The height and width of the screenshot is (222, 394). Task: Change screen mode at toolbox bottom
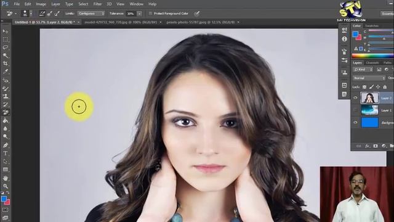click(x=6, y=218)
